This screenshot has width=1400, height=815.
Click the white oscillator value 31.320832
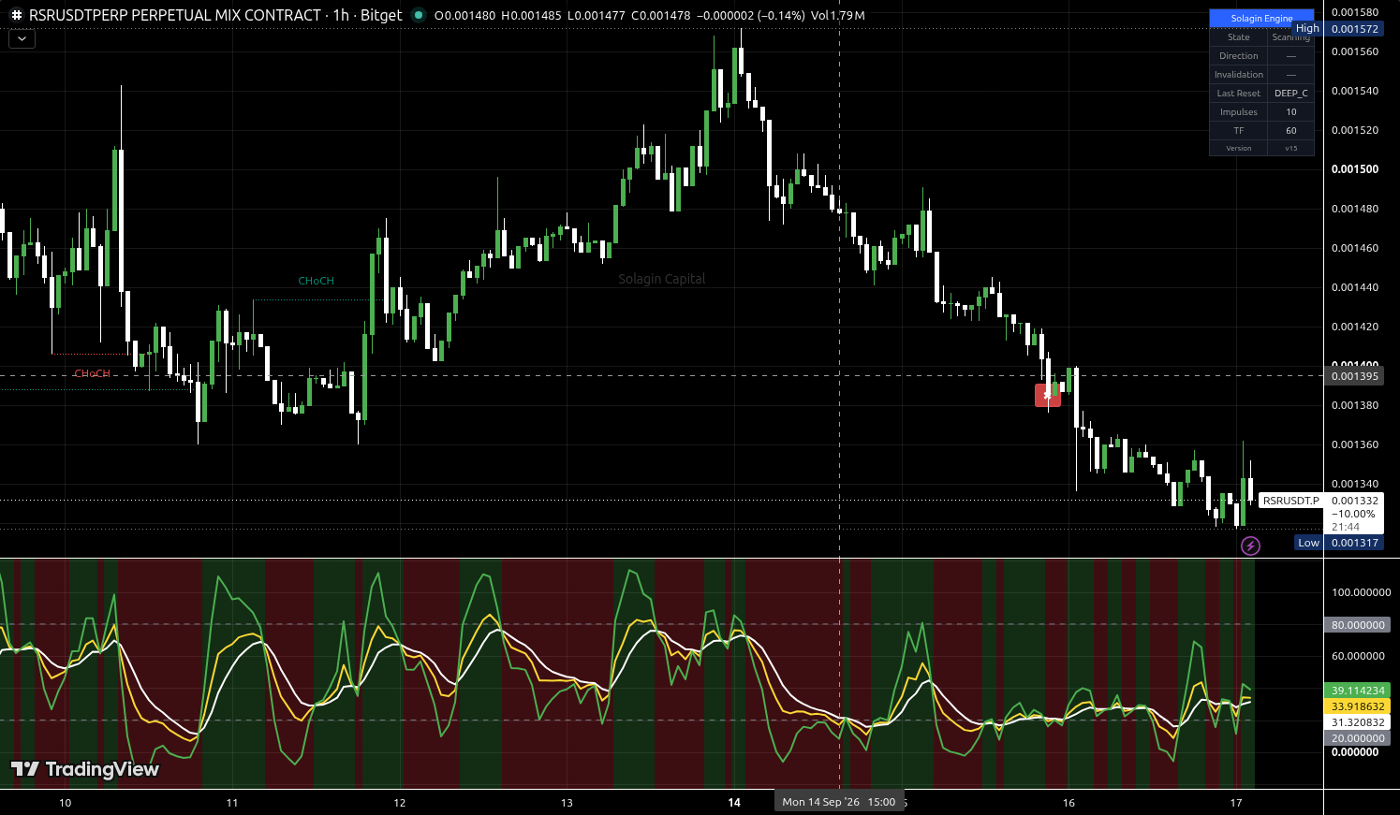pyautogui.click(x=1358, y=722)
